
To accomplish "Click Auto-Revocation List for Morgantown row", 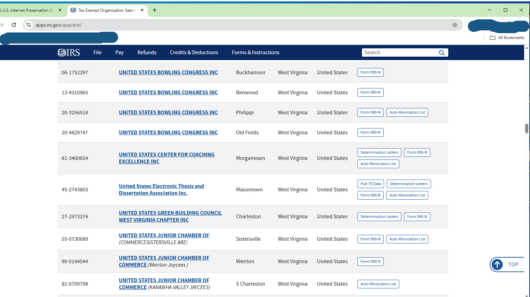I will [378, 164].
